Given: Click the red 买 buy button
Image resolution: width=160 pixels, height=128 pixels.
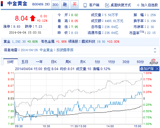Looking at the screenshot, I should pyautogui.click(x=74, y=5).
